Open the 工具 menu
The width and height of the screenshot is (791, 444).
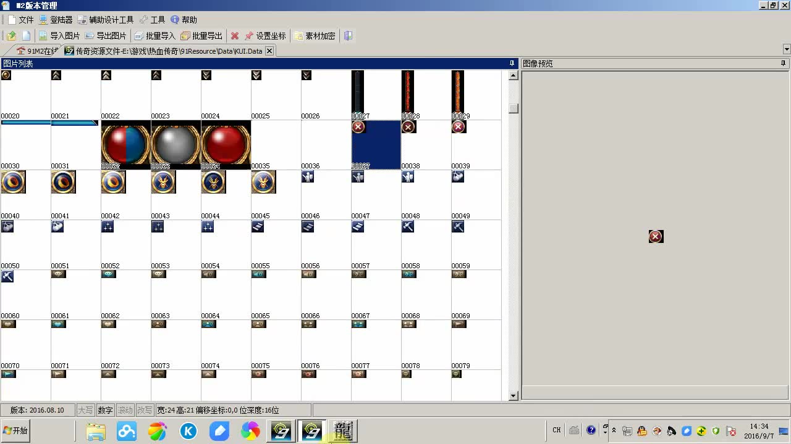(x=153, y=20)
